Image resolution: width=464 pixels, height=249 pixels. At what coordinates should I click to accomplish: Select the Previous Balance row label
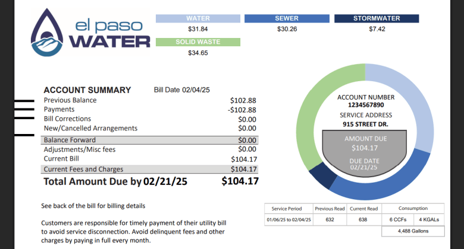tap(70, 100)
